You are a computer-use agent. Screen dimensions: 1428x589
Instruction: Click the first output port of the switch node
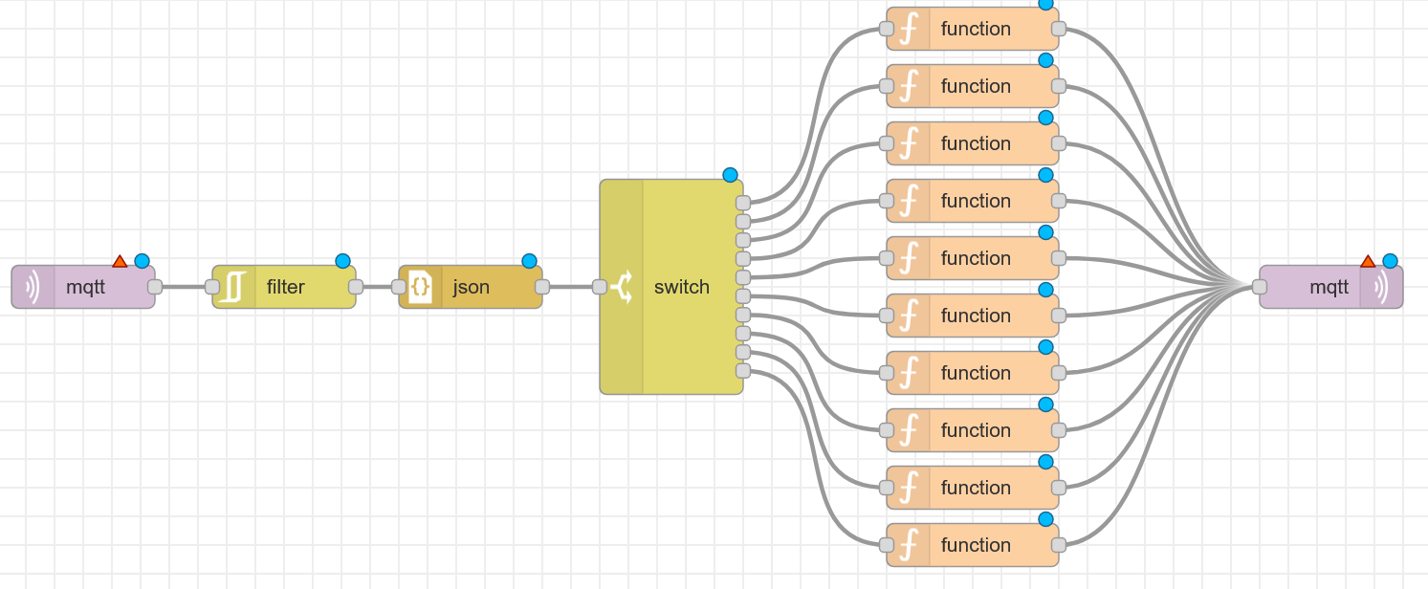point(743,202)
